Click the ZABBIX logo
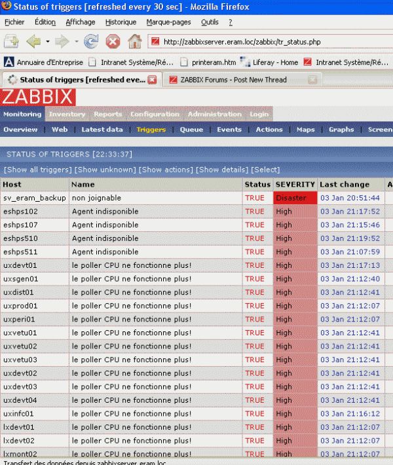Screen dimensions: 393x465 (38, 97)
